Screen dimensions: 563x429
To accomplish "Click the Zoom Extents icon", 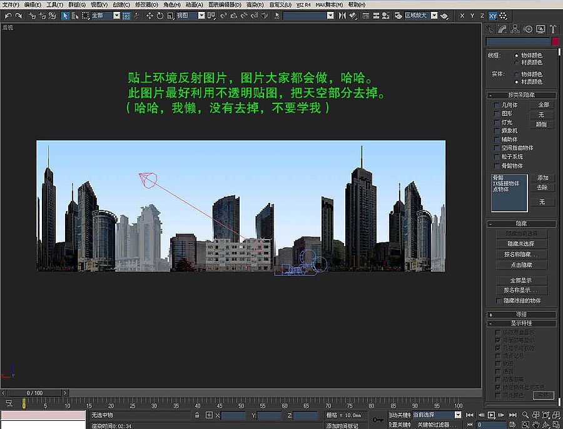I will 547,415.
